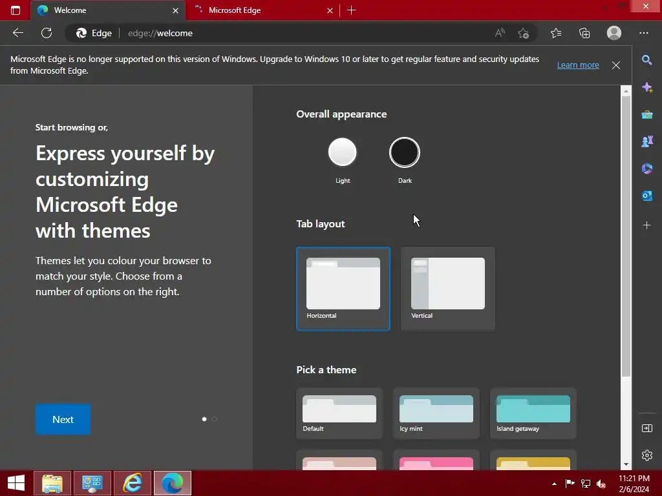The image size is (662, 496).
Task: Pick the pink theme below Icy mint
Action: click(436, 461)
